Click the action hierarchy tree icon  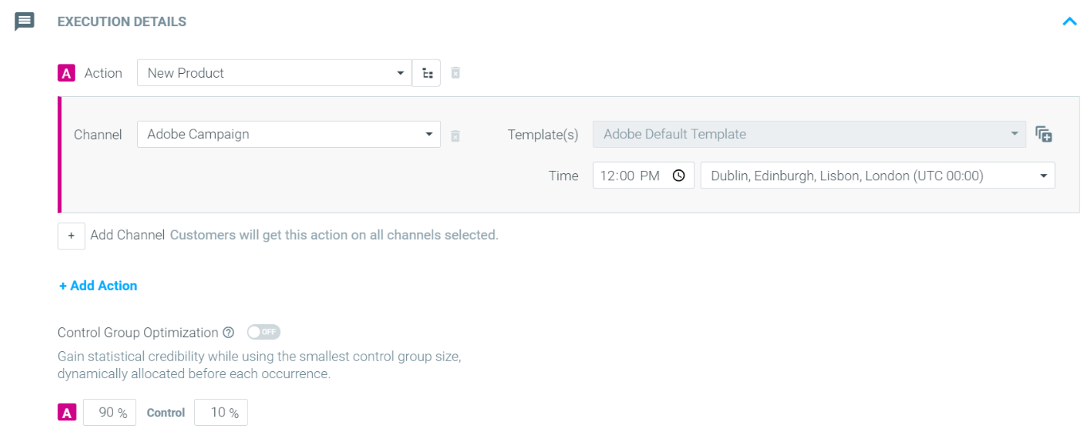(x=427, y=73)
